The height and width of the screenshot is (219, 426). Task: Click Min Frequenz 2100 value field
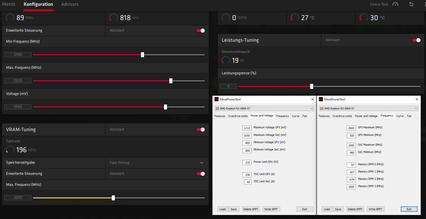pyautogui.click(x=18, y=54)
